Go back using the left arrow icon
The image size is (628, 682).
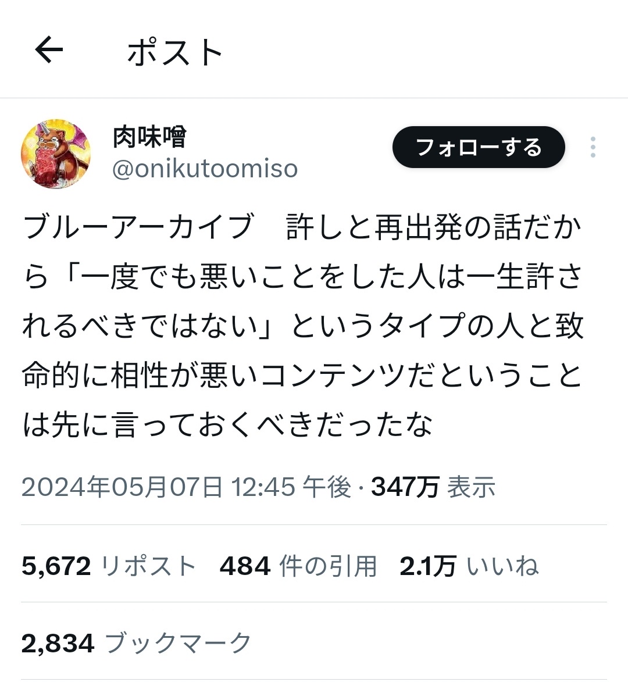point(49,49)
